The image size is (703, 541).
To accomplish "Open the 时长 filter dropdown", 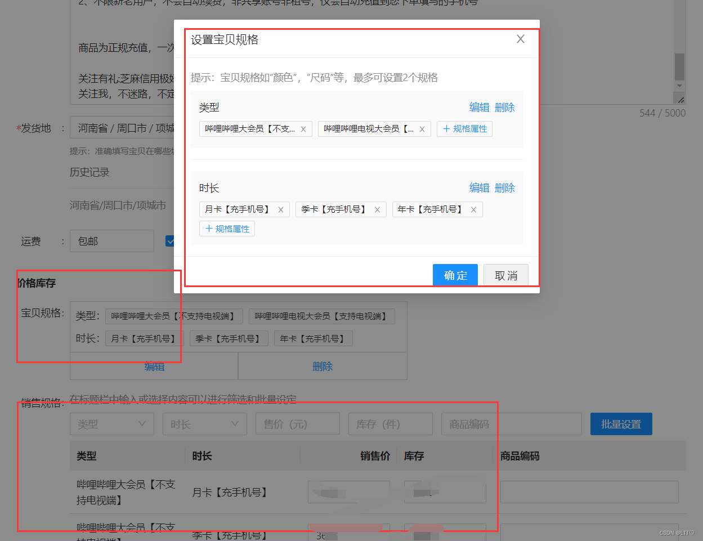I will coord(205,424).
